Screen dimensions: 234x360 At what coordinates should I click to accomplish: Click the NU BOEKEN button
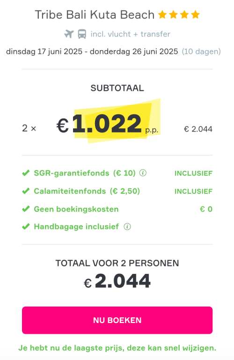(117, 320)
